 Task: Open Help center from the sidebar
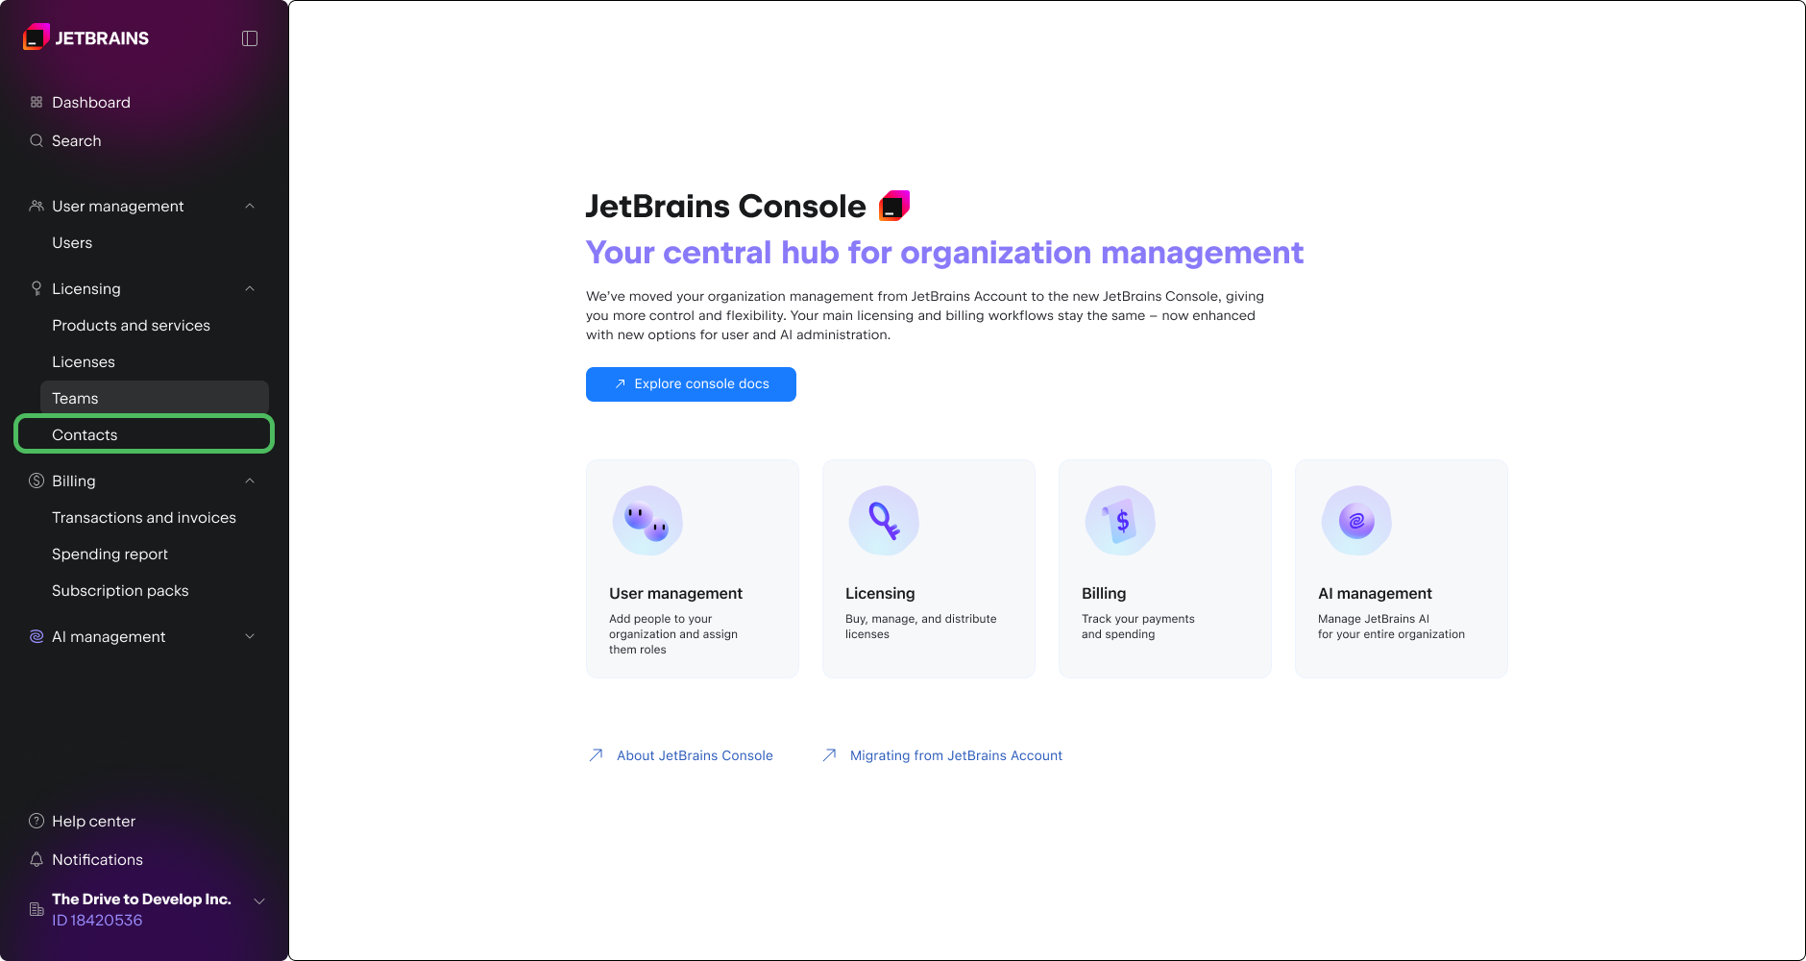[x=93, y=822]
